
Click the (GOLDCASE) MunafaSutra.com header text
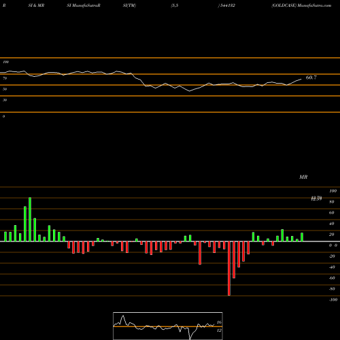(x=301, y=5)
